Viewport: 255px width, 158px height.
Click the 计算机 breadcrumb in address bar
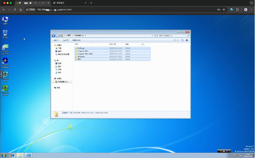69,36
